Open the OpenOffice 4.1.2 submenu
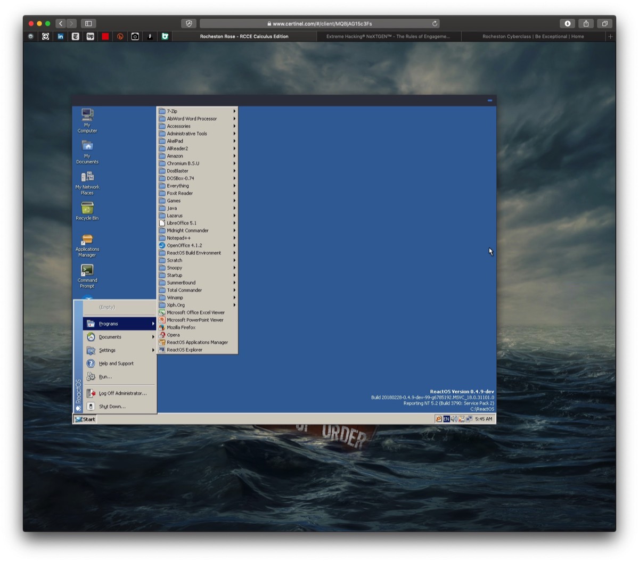This screenshot has width=639, height=562. 198,245
